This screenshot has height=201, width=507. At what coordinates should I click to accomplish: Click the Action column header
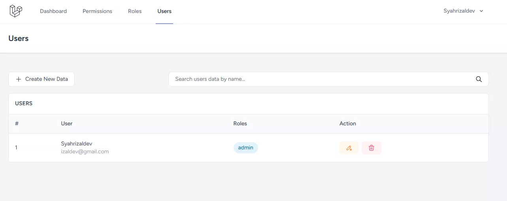point(348,124)
